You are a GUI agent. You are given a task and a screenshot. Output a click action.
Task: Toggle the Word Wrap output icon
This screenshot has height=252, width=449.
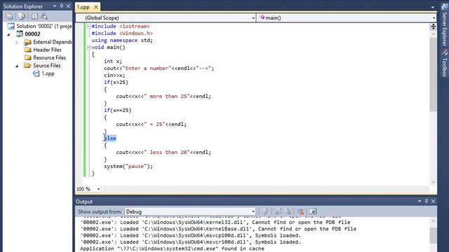[x=314, y=211]
